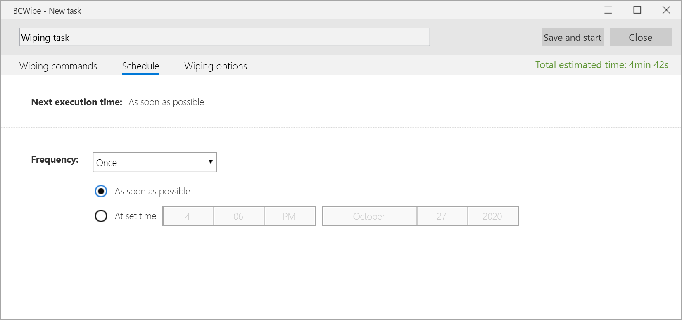Click the 'Next execution time:' label
This screenshot has width=682, height=320.
click(77, 102)
